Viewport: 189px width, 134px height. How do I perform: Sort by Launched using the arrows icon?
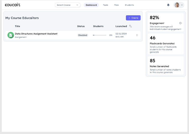[x=130, y=26]
